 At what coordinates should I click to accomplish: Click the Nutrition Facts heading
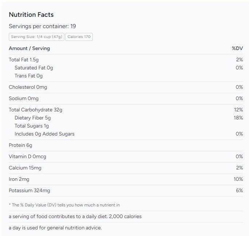tap(31, 15)
